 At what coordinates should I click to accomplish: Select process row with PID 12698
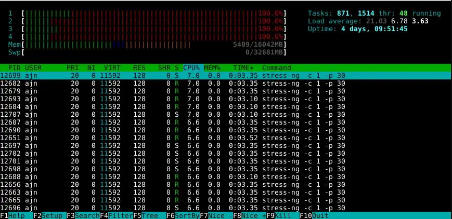(225, 169)
